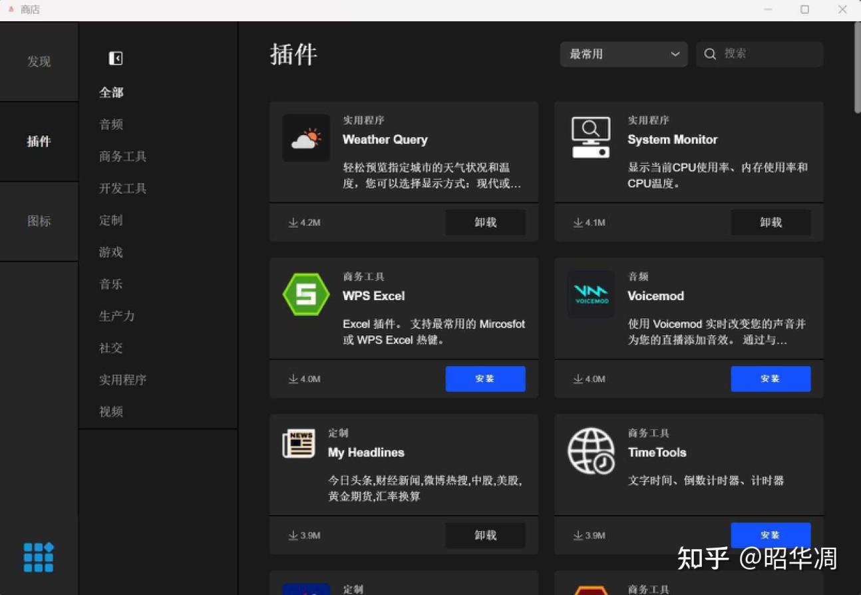Select the 视频 category
The image size is (861, 595).
click(111, 412)
